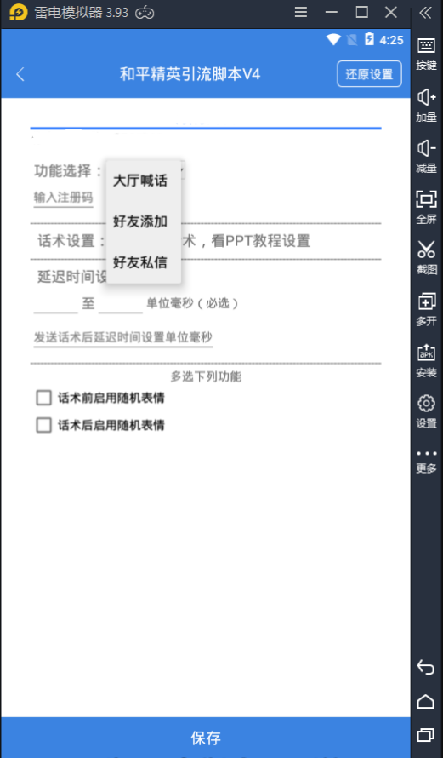Show 更多 options with three dots
This screenshot has width=443, height=758.
pyautogui.click(x=426, y=462)
